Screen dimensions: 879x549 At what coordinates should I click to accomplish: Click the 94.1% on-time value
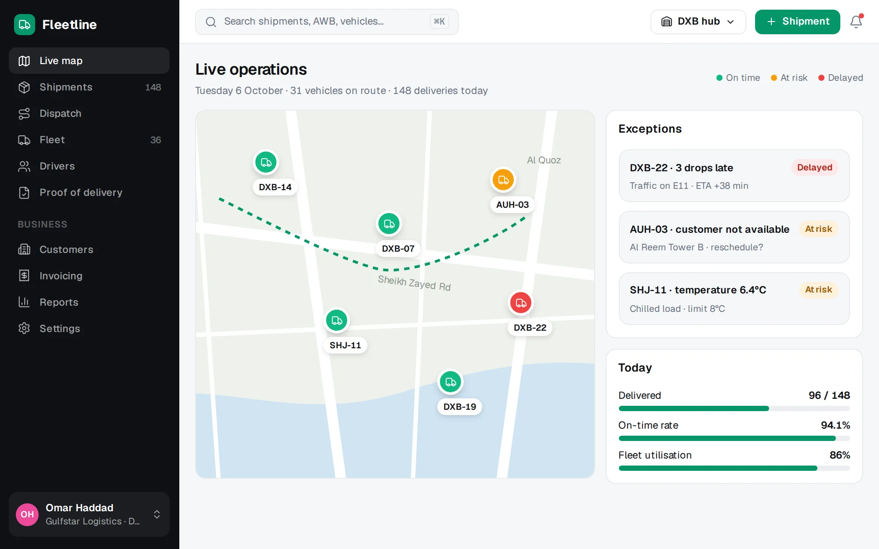[x=835, y=425]
